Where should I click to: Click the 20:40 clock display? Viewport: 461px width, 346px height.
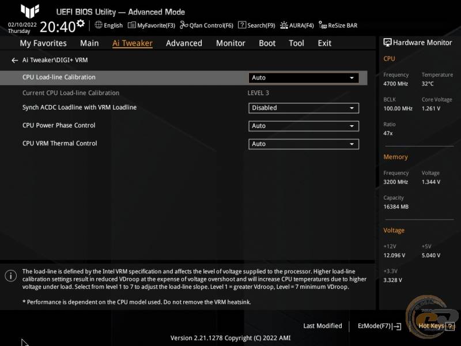click(58, 27)
